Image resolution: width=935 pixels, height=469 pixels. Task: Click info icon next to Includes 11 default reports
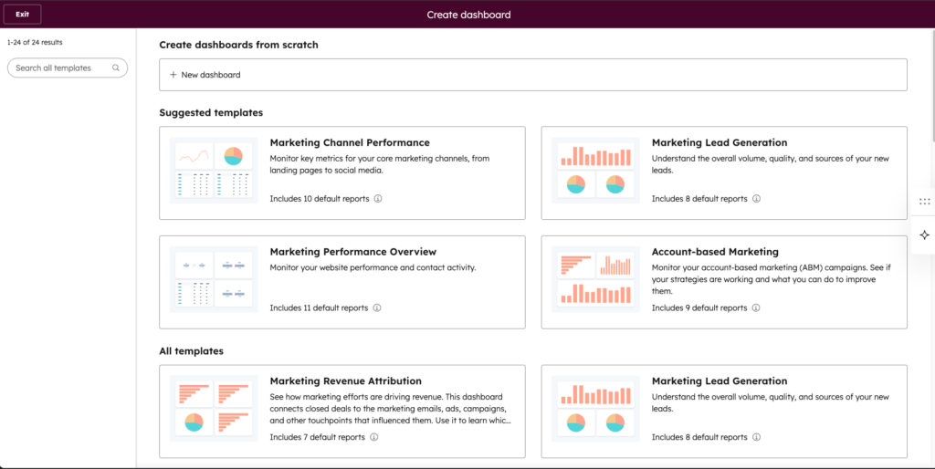click(377, 307)
